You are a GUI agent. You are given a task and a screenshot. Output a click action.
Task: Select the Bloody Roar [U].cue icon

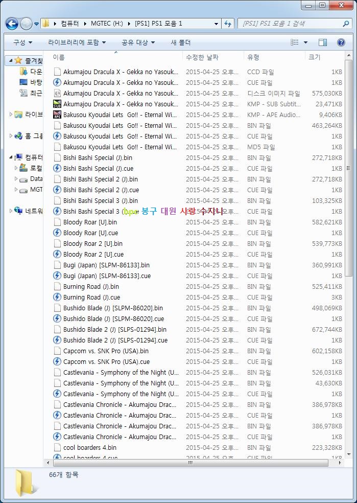click(x=57, y=233)
